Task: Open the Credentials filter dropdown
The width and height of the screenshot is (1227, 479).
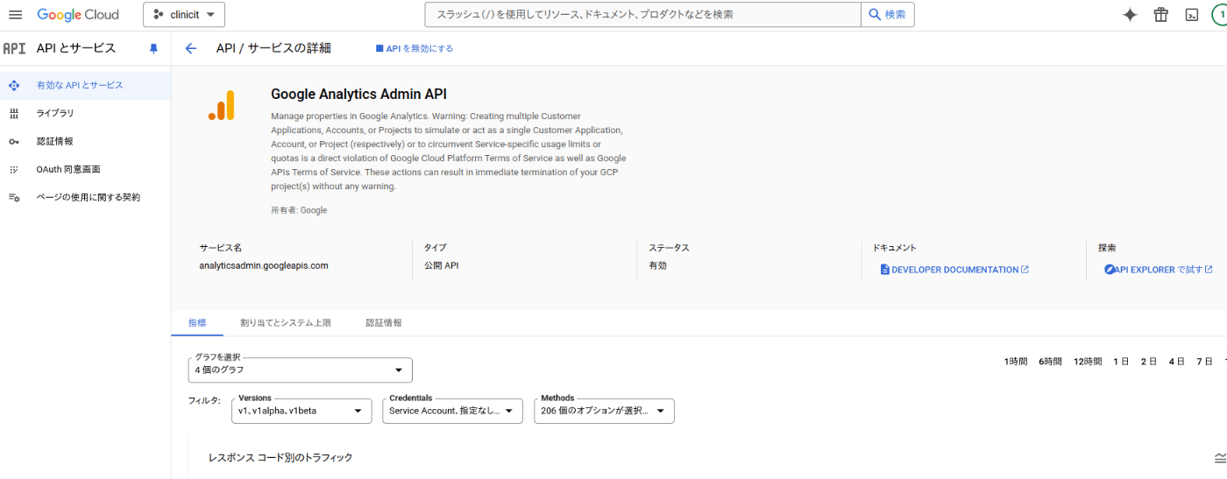Action: pyautogui.click(x=452, y=411)
